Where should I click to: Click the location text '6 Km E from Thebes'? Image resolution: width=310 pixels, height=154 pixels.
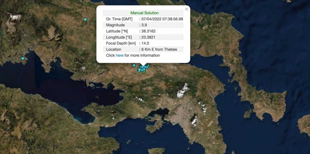pos(159,49)
